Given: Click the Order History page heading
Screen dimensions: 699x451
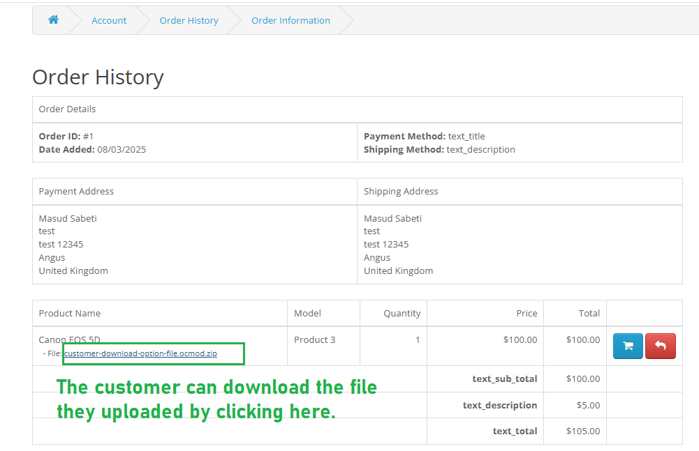Looking at the screenshot, I should 98,77.
